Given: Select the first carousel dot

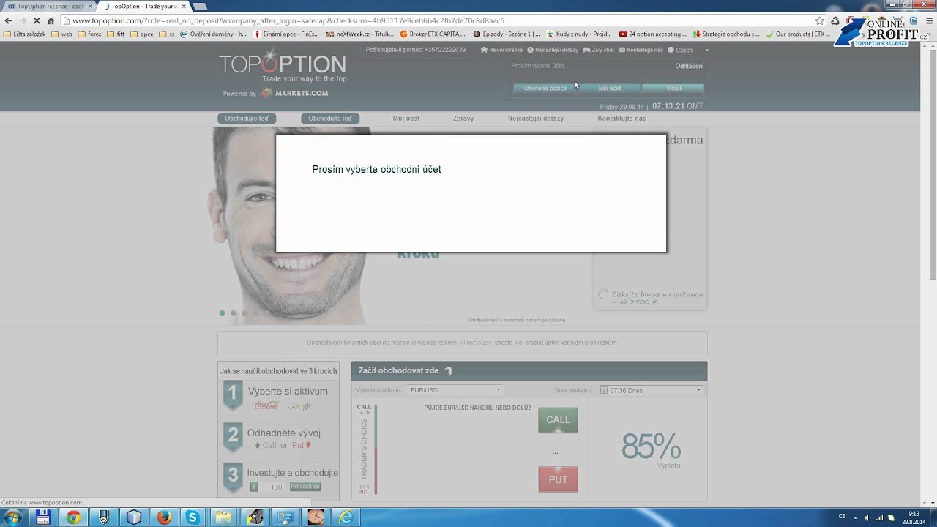Looking at the screenshot, I should pos(223,313).
